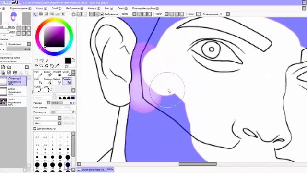Select the Вектор1 layer

(13, 81)
